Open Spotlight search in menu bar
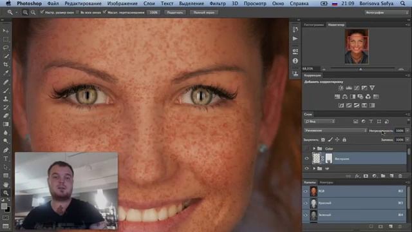The width and height of the screenshot is (412, 232). (402, 3)
